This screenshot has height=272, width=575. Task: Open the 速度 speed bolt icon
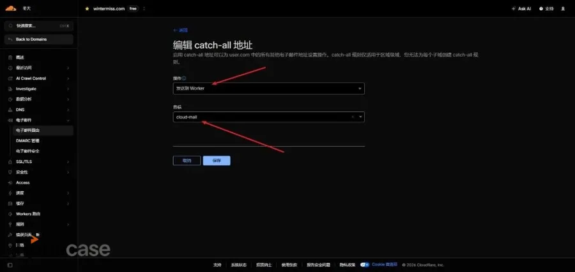[10, 193]
